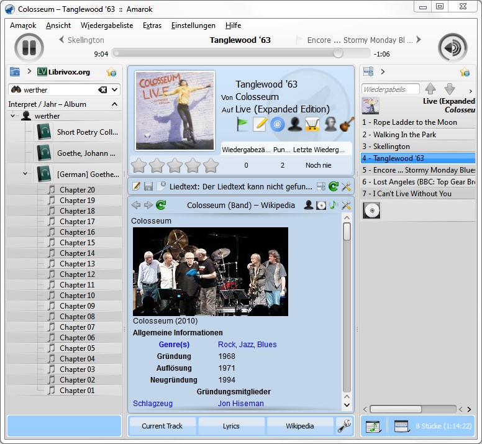The width and height of the screenshot is (482, 444).
Task: Clear the werther search filter
Action: click(102, 89)
